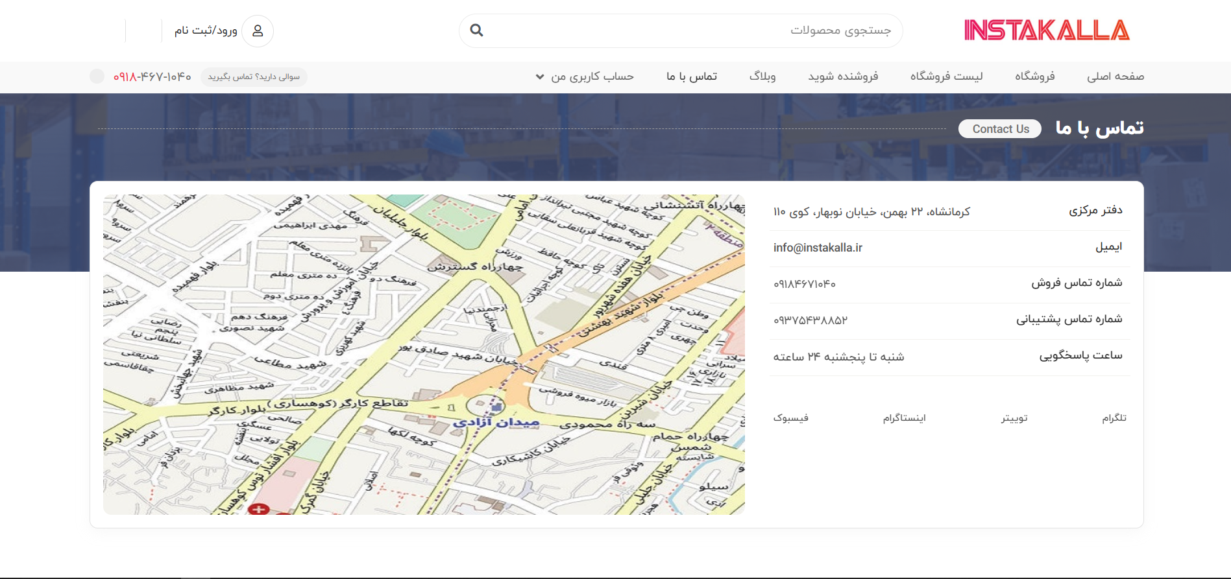Open the وبلاگ menu item

pos(762,77)
